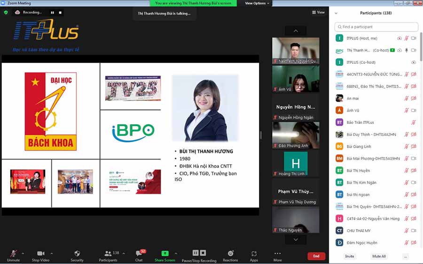Click the Participants icon in toolbar

[108, 254]
